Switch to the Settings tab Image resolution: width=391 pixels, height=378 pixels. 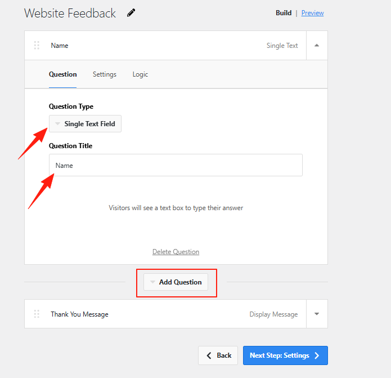[105, 74]
